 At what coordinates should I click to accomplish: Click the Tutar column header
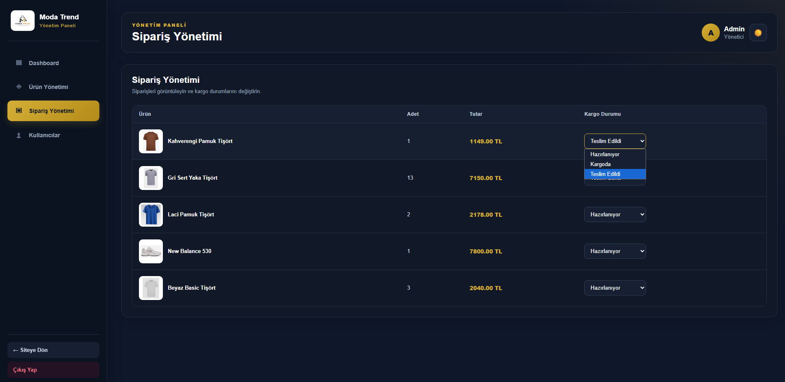476,114
